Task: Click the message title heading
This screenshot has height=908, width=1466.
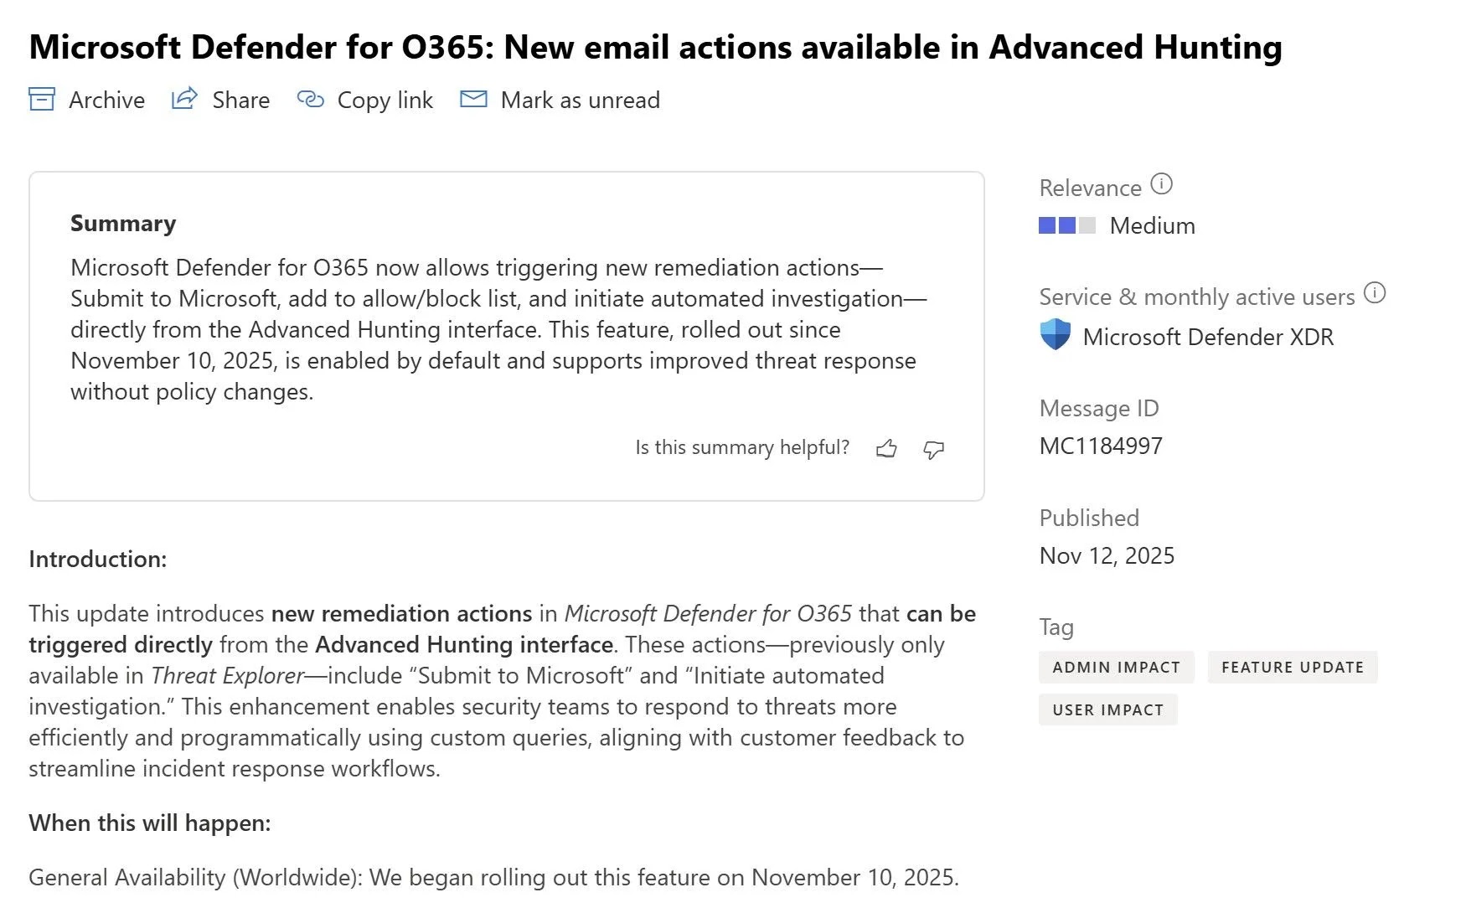Action: [x=655, y=47]
